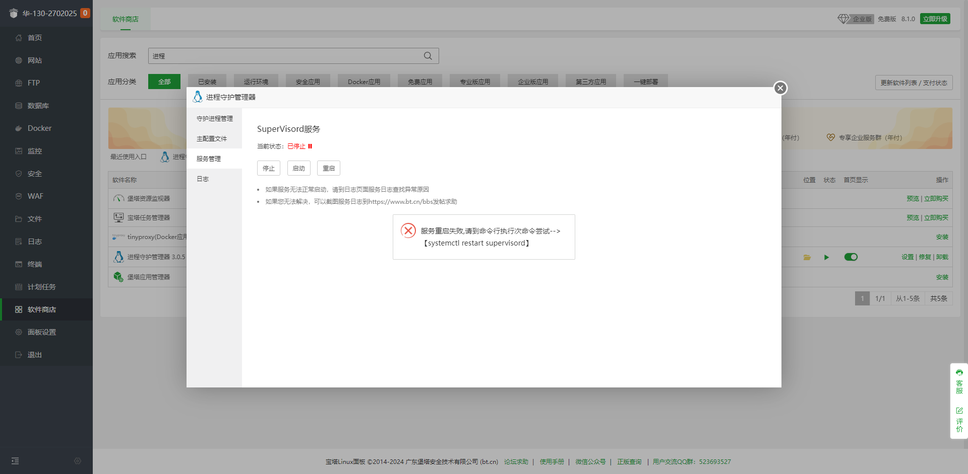Start 进程守护管理器 using the green play icon
The image size is (968, 474).
point(826,257)
